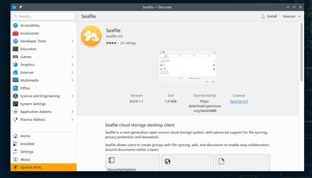Focus the Search field

[x=44, y=16]
